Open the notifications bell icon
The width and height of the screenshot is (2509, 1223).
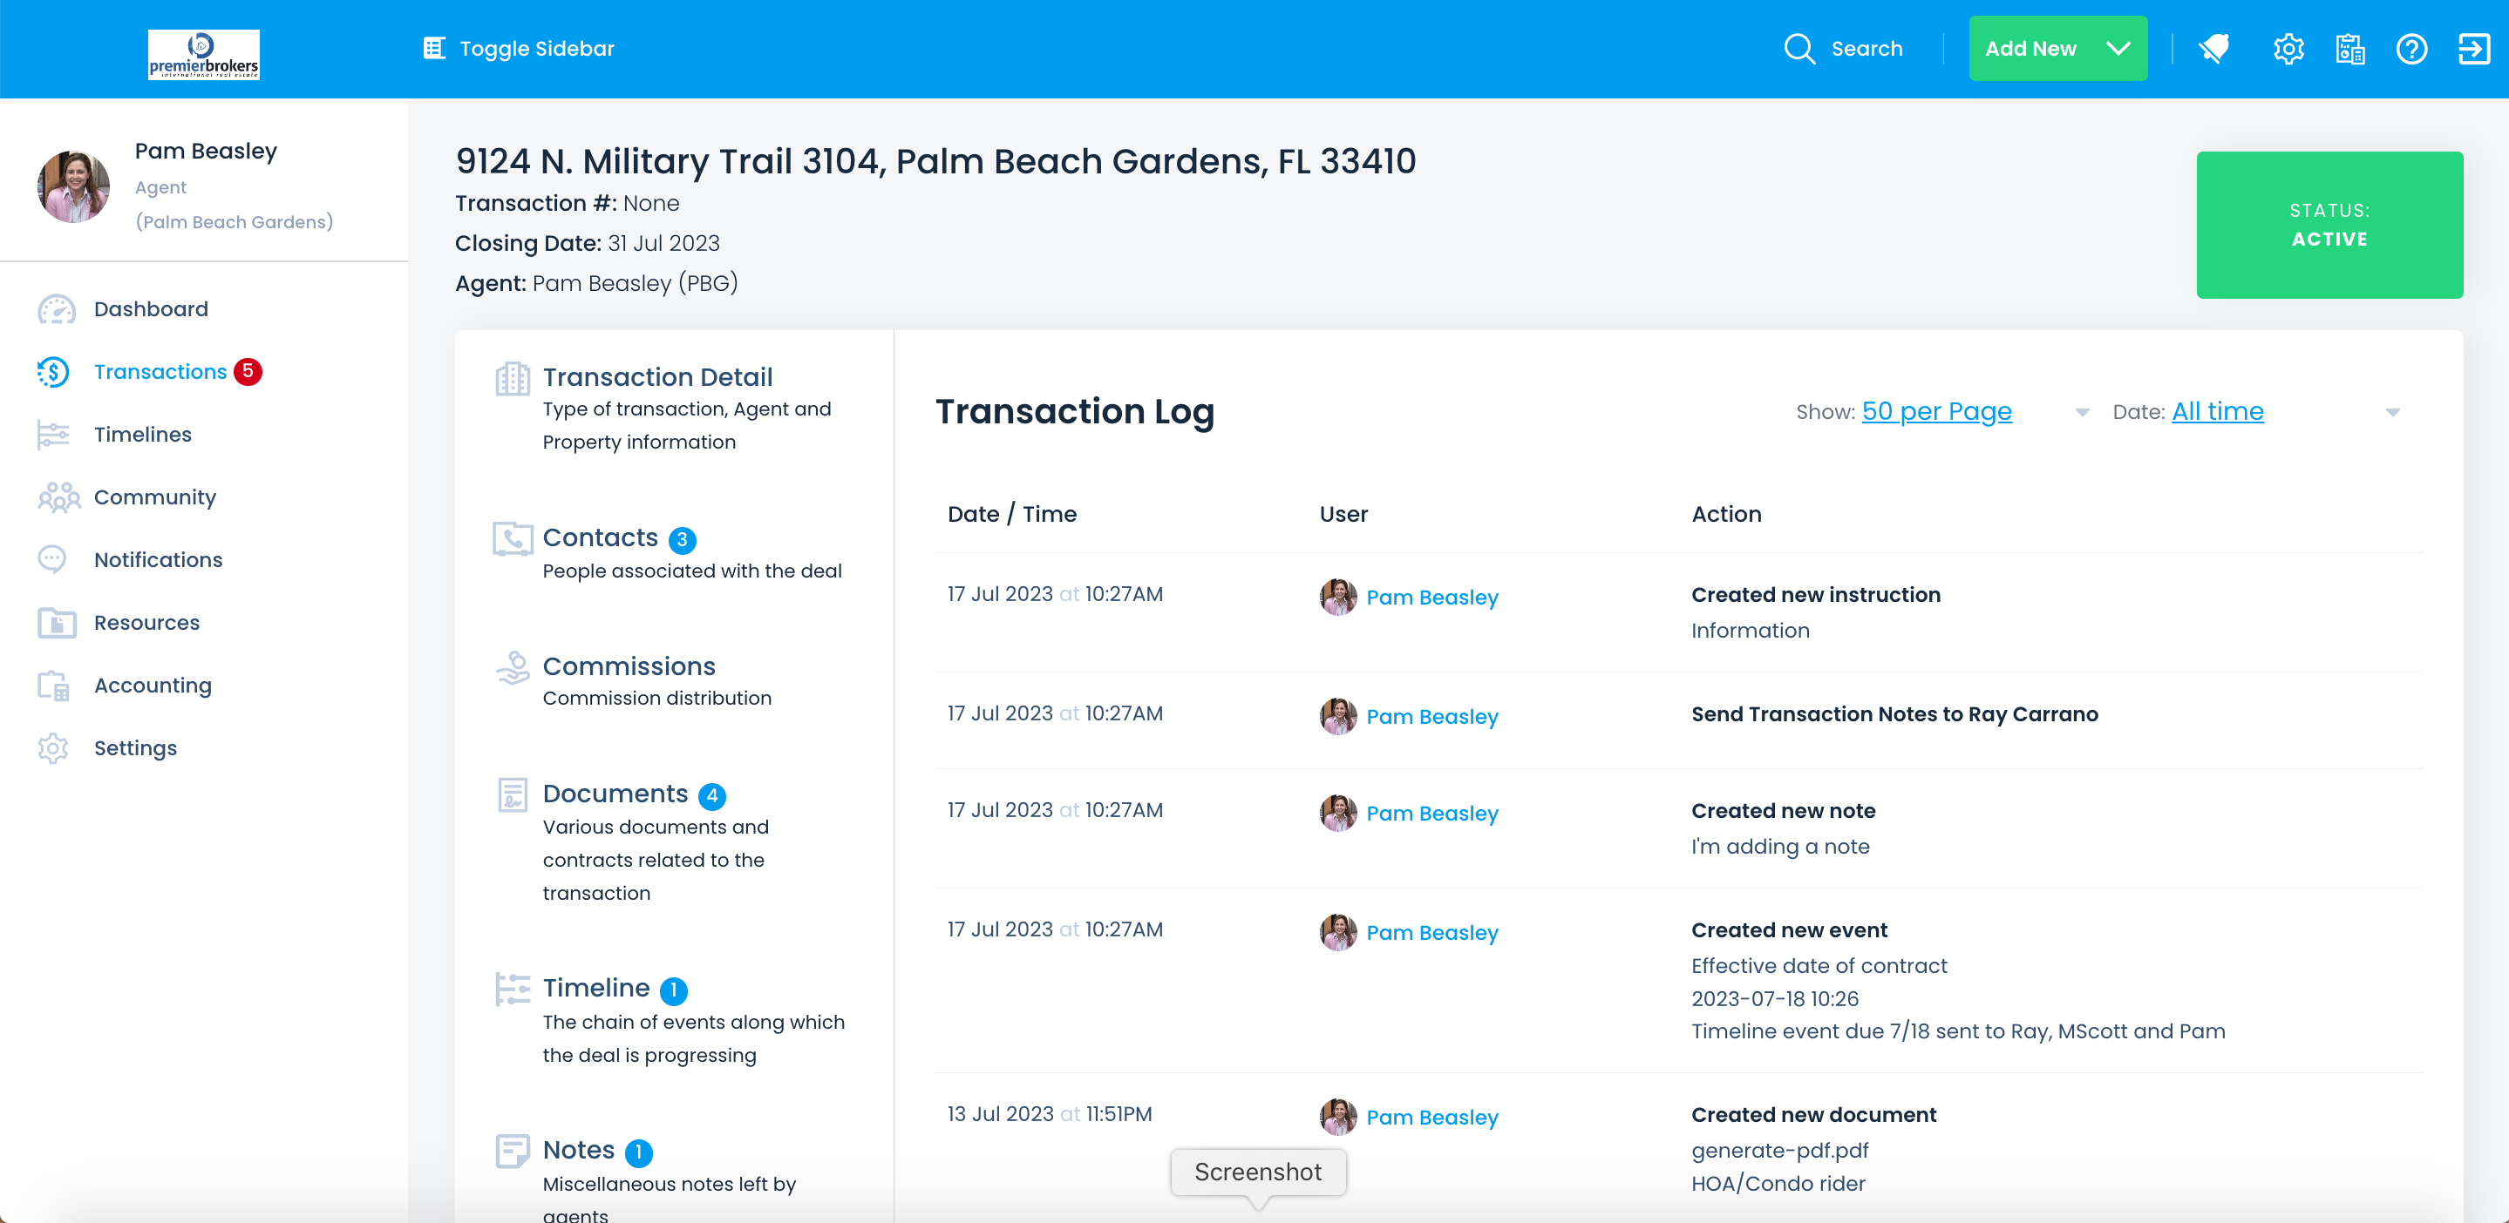pos(2213,49)
